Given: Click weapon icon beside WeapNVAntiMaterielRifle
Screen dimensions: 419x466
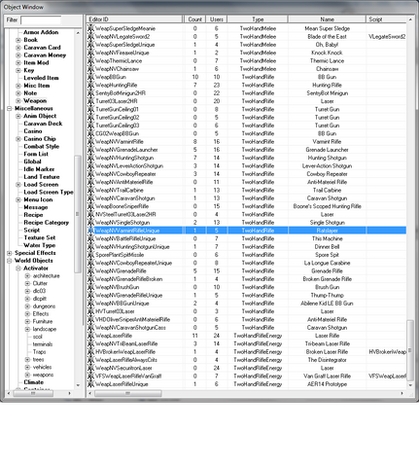Looking at the screenshot, I should pos(90,182).
